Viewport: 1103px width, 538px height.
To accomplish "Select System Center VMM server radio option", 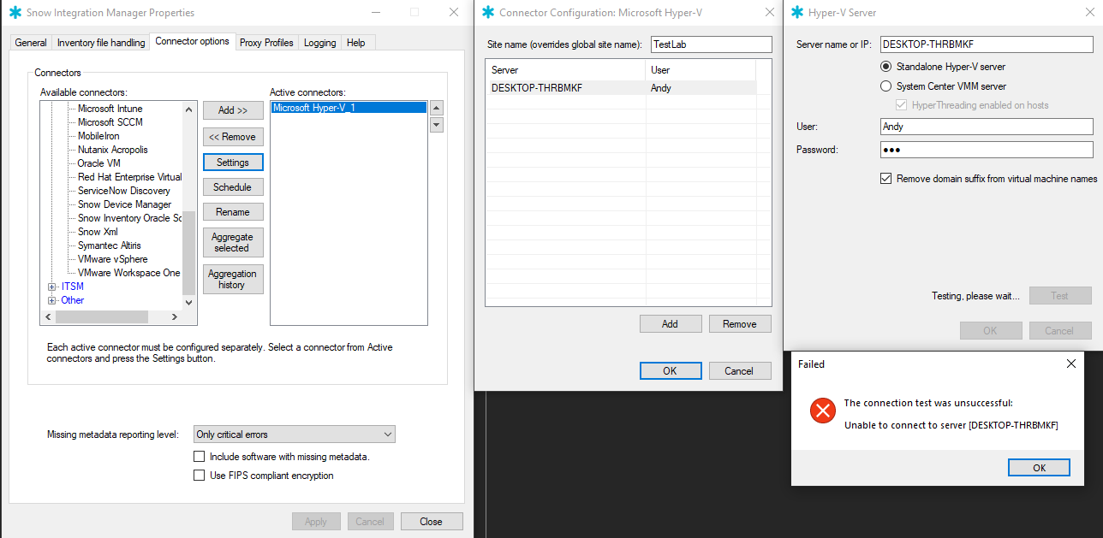I will [x=885, y=86].
